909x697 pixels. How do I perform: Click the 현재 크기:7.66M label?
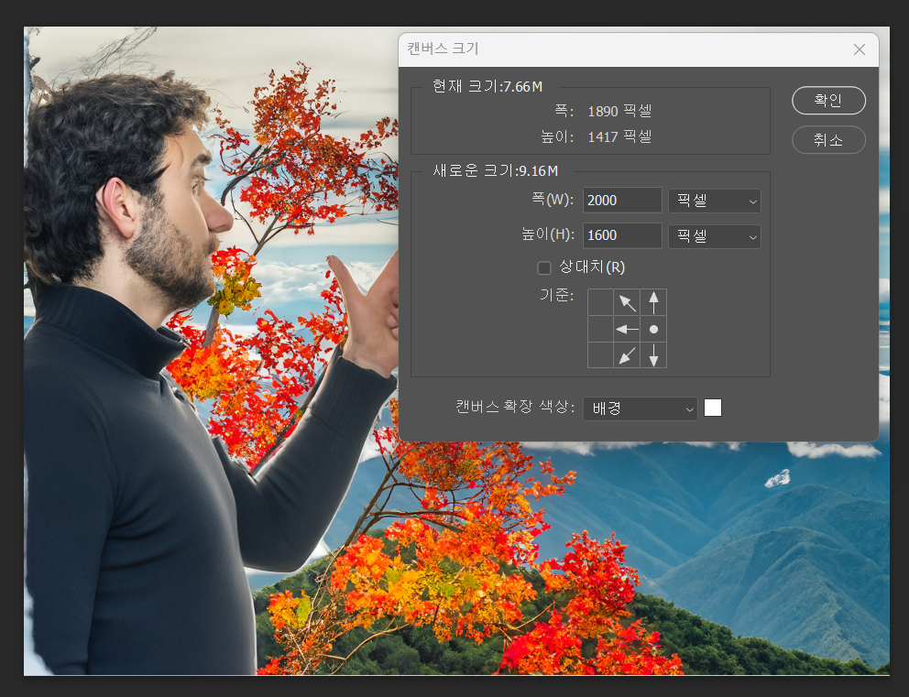pyautogui.click(x=487, y=87)
